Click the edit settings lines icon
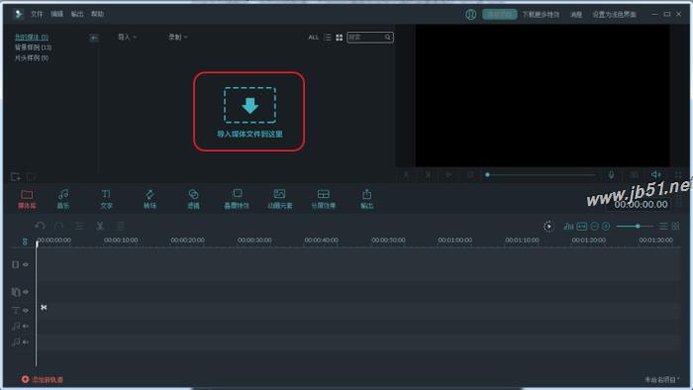This screenshot has height=390, width=693. [79, 226]
